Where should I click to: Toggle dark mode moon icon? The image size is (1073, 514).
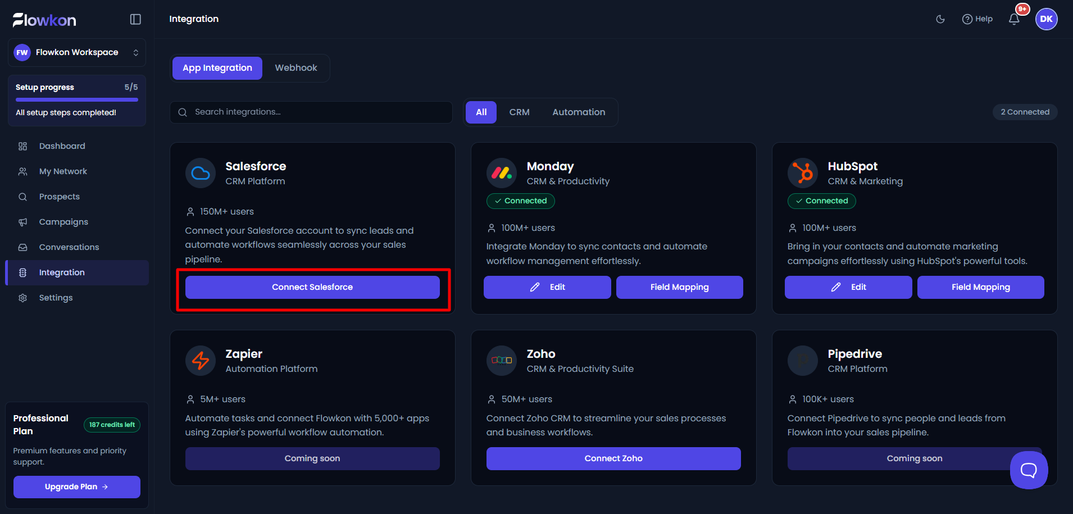tap(940, 19)
